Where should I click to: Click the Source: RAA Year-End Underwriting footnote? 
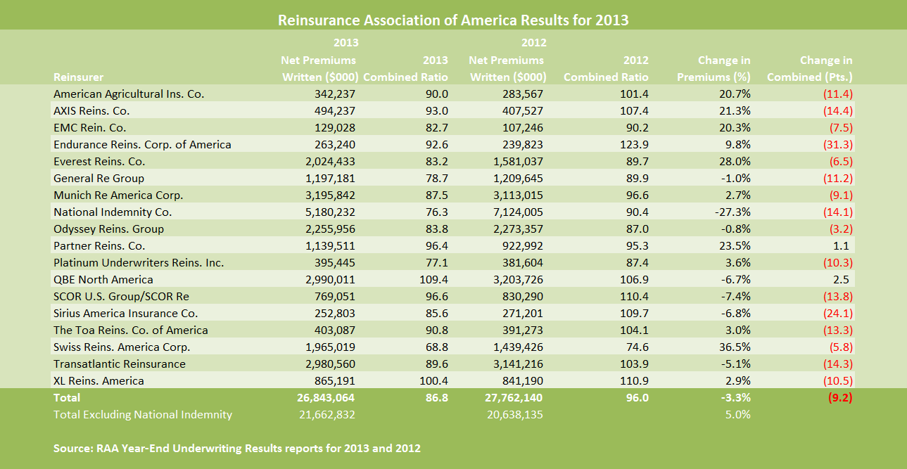coord(236,447)
